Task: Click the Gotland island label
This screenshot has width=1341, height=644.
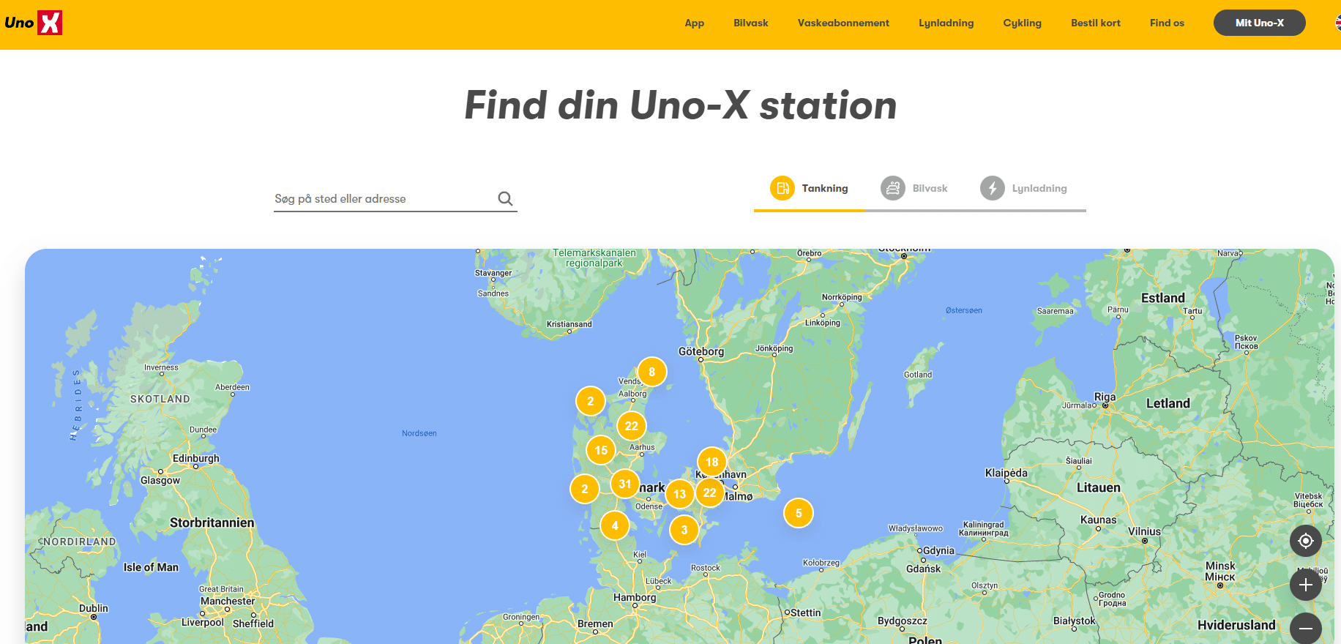Action: click(x=917, y=375)
